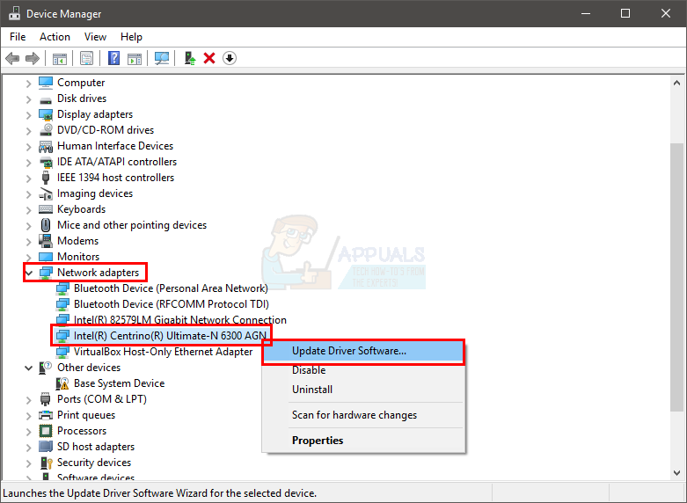The width and height of the screenshot is (687, 503).
Task: Select Intel(R) Centrino(R) Ultimate-N 6300 AGN
Action: (170, 336)
